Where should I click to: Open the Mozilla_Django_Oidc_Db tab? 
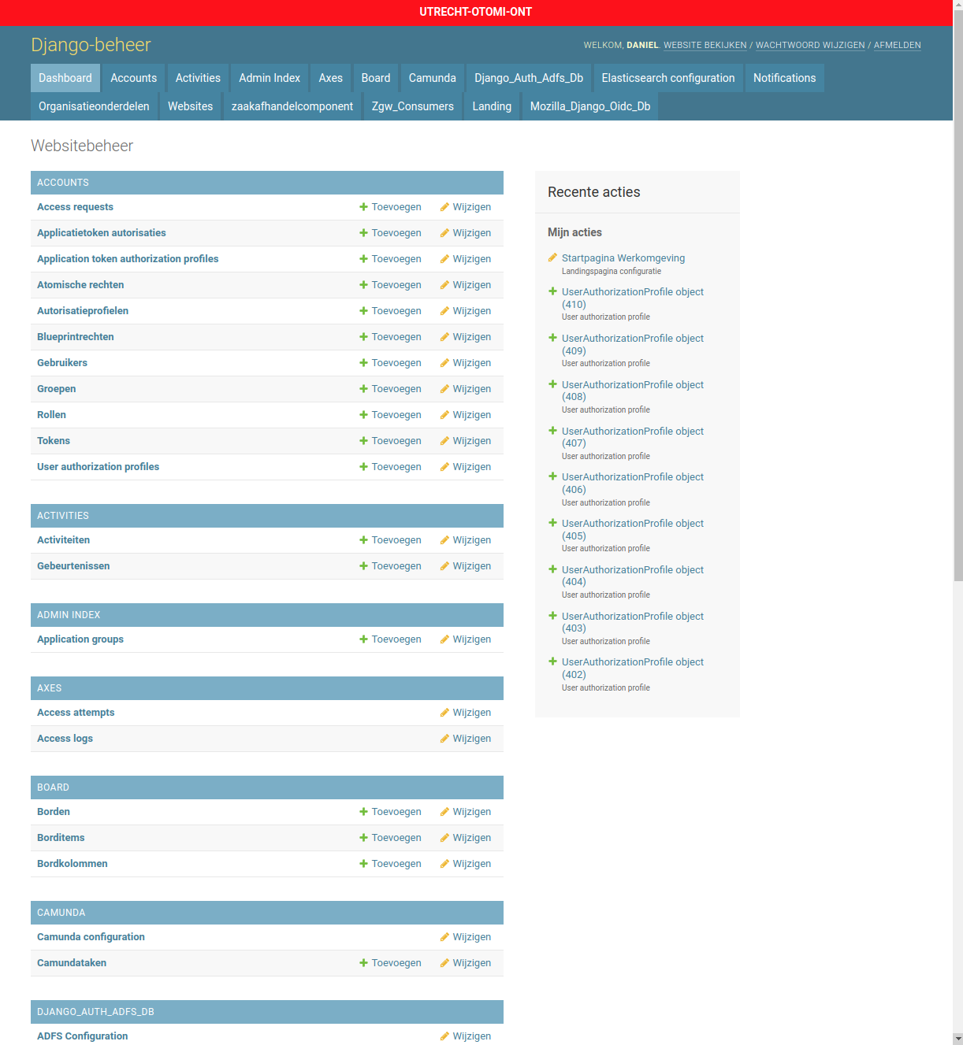point(590,106)
